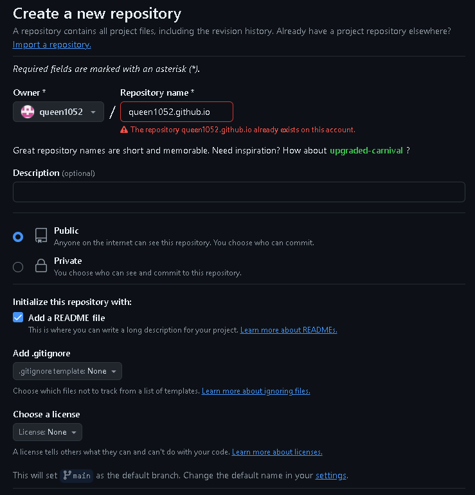Click the Add a README file label
475x495 pixels.
pos(67,318)
